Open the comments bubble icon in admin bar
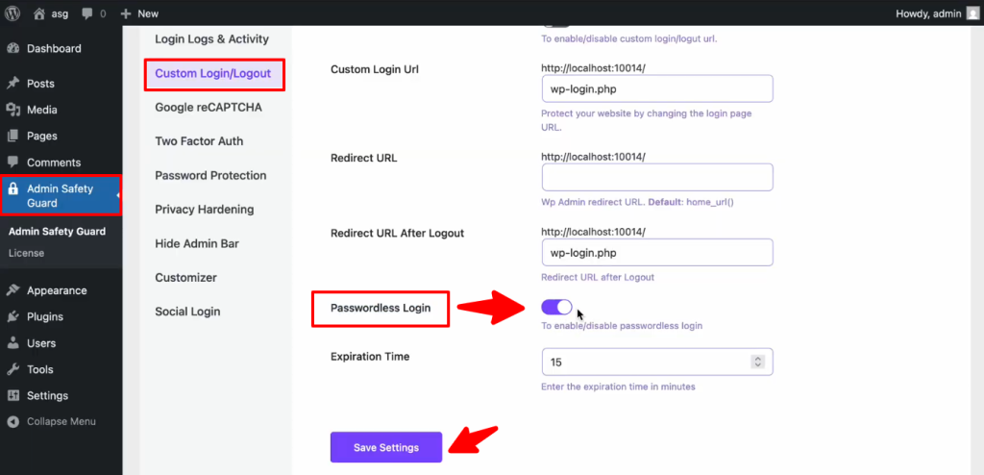 pyautogui.click(x=88, y=13)
